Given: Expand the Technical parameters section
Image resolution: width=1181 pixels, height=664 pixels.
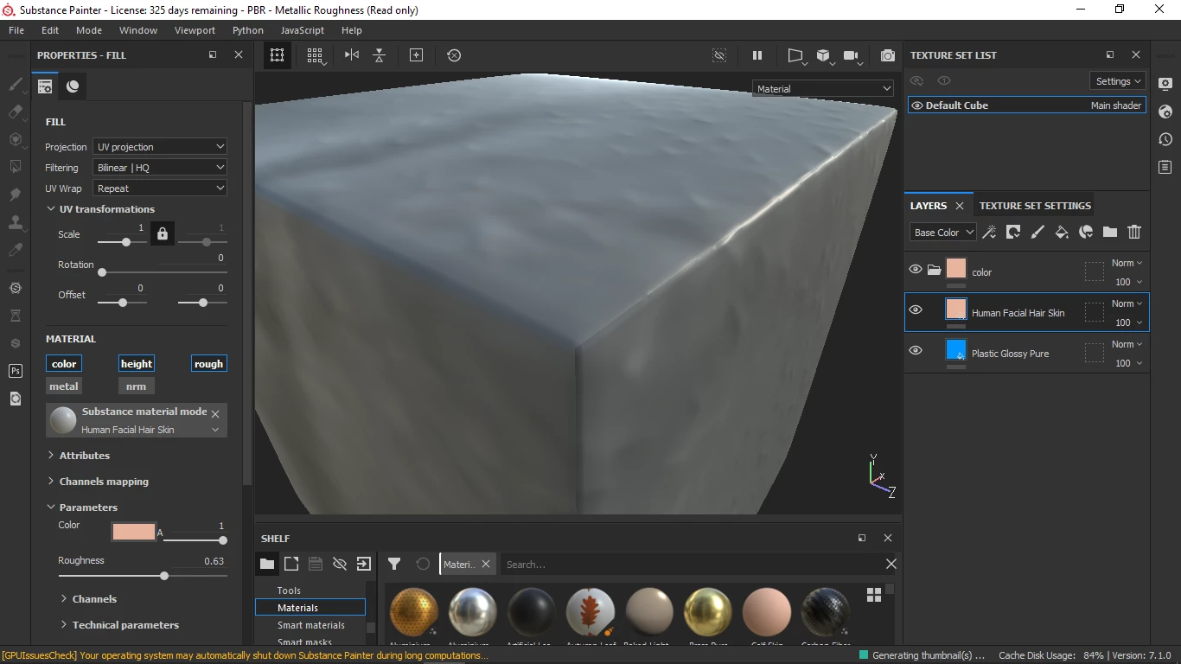Looking at the screenshot, I should pyautogui.click(x=64, y=625).
